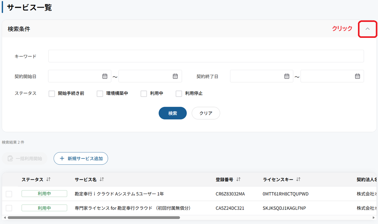Open calendar for 契約開始日 start date
This screenshot has height=224, width=378.
tap(105, 76)
